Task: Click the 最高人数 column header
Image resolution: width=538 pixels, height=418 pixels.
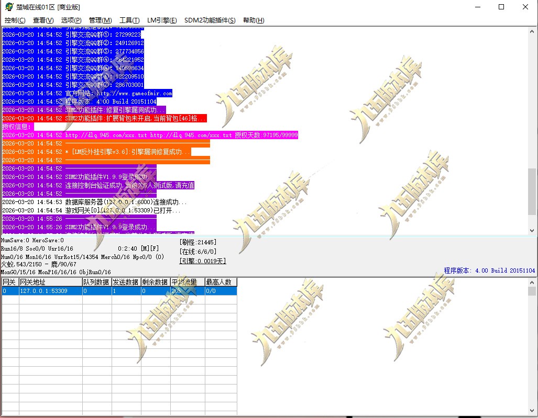Action: point(221,282)
